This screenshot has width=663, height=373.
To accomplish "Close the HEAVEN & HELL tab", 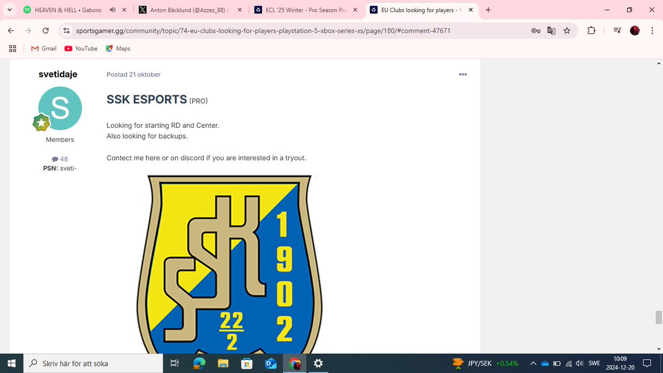I will [x=124, y=10].
